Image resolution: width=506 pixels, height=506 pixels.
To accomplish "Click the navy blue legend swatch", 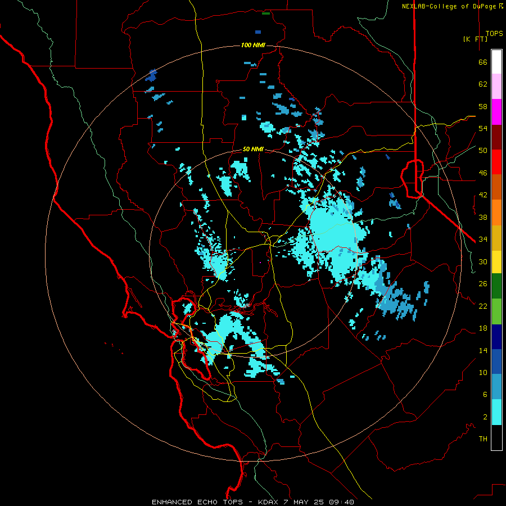I will 496,337.
